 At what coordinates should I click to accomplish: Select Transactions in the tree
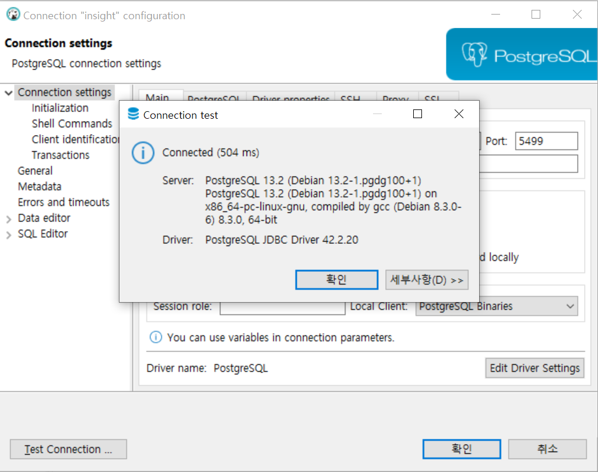[x=60, y=155]
